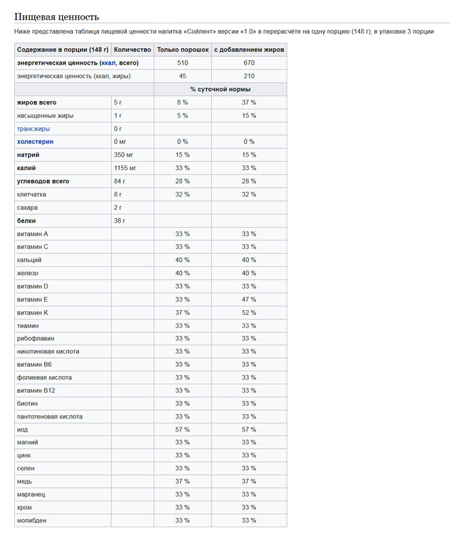Select the '670' total energy value
The image size is (450, 545).
pyautogui.click(x=249, y=63)
